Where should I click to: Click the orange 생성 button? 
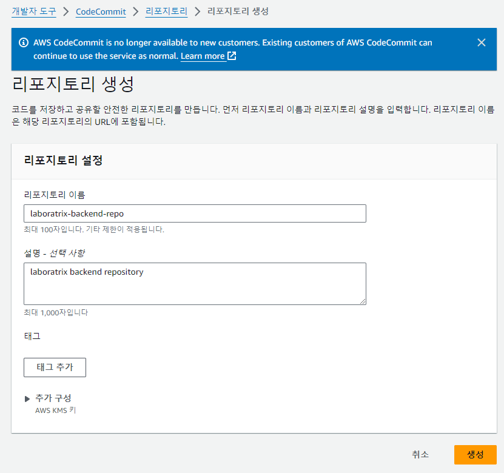(475, 454)
